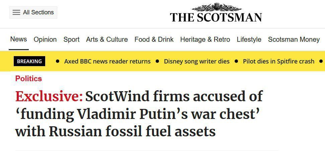The width and height of the screenshot is (325, 151).
Task: Click The Scotsman thistle crest emblem
Action: (x=217, y=7)
